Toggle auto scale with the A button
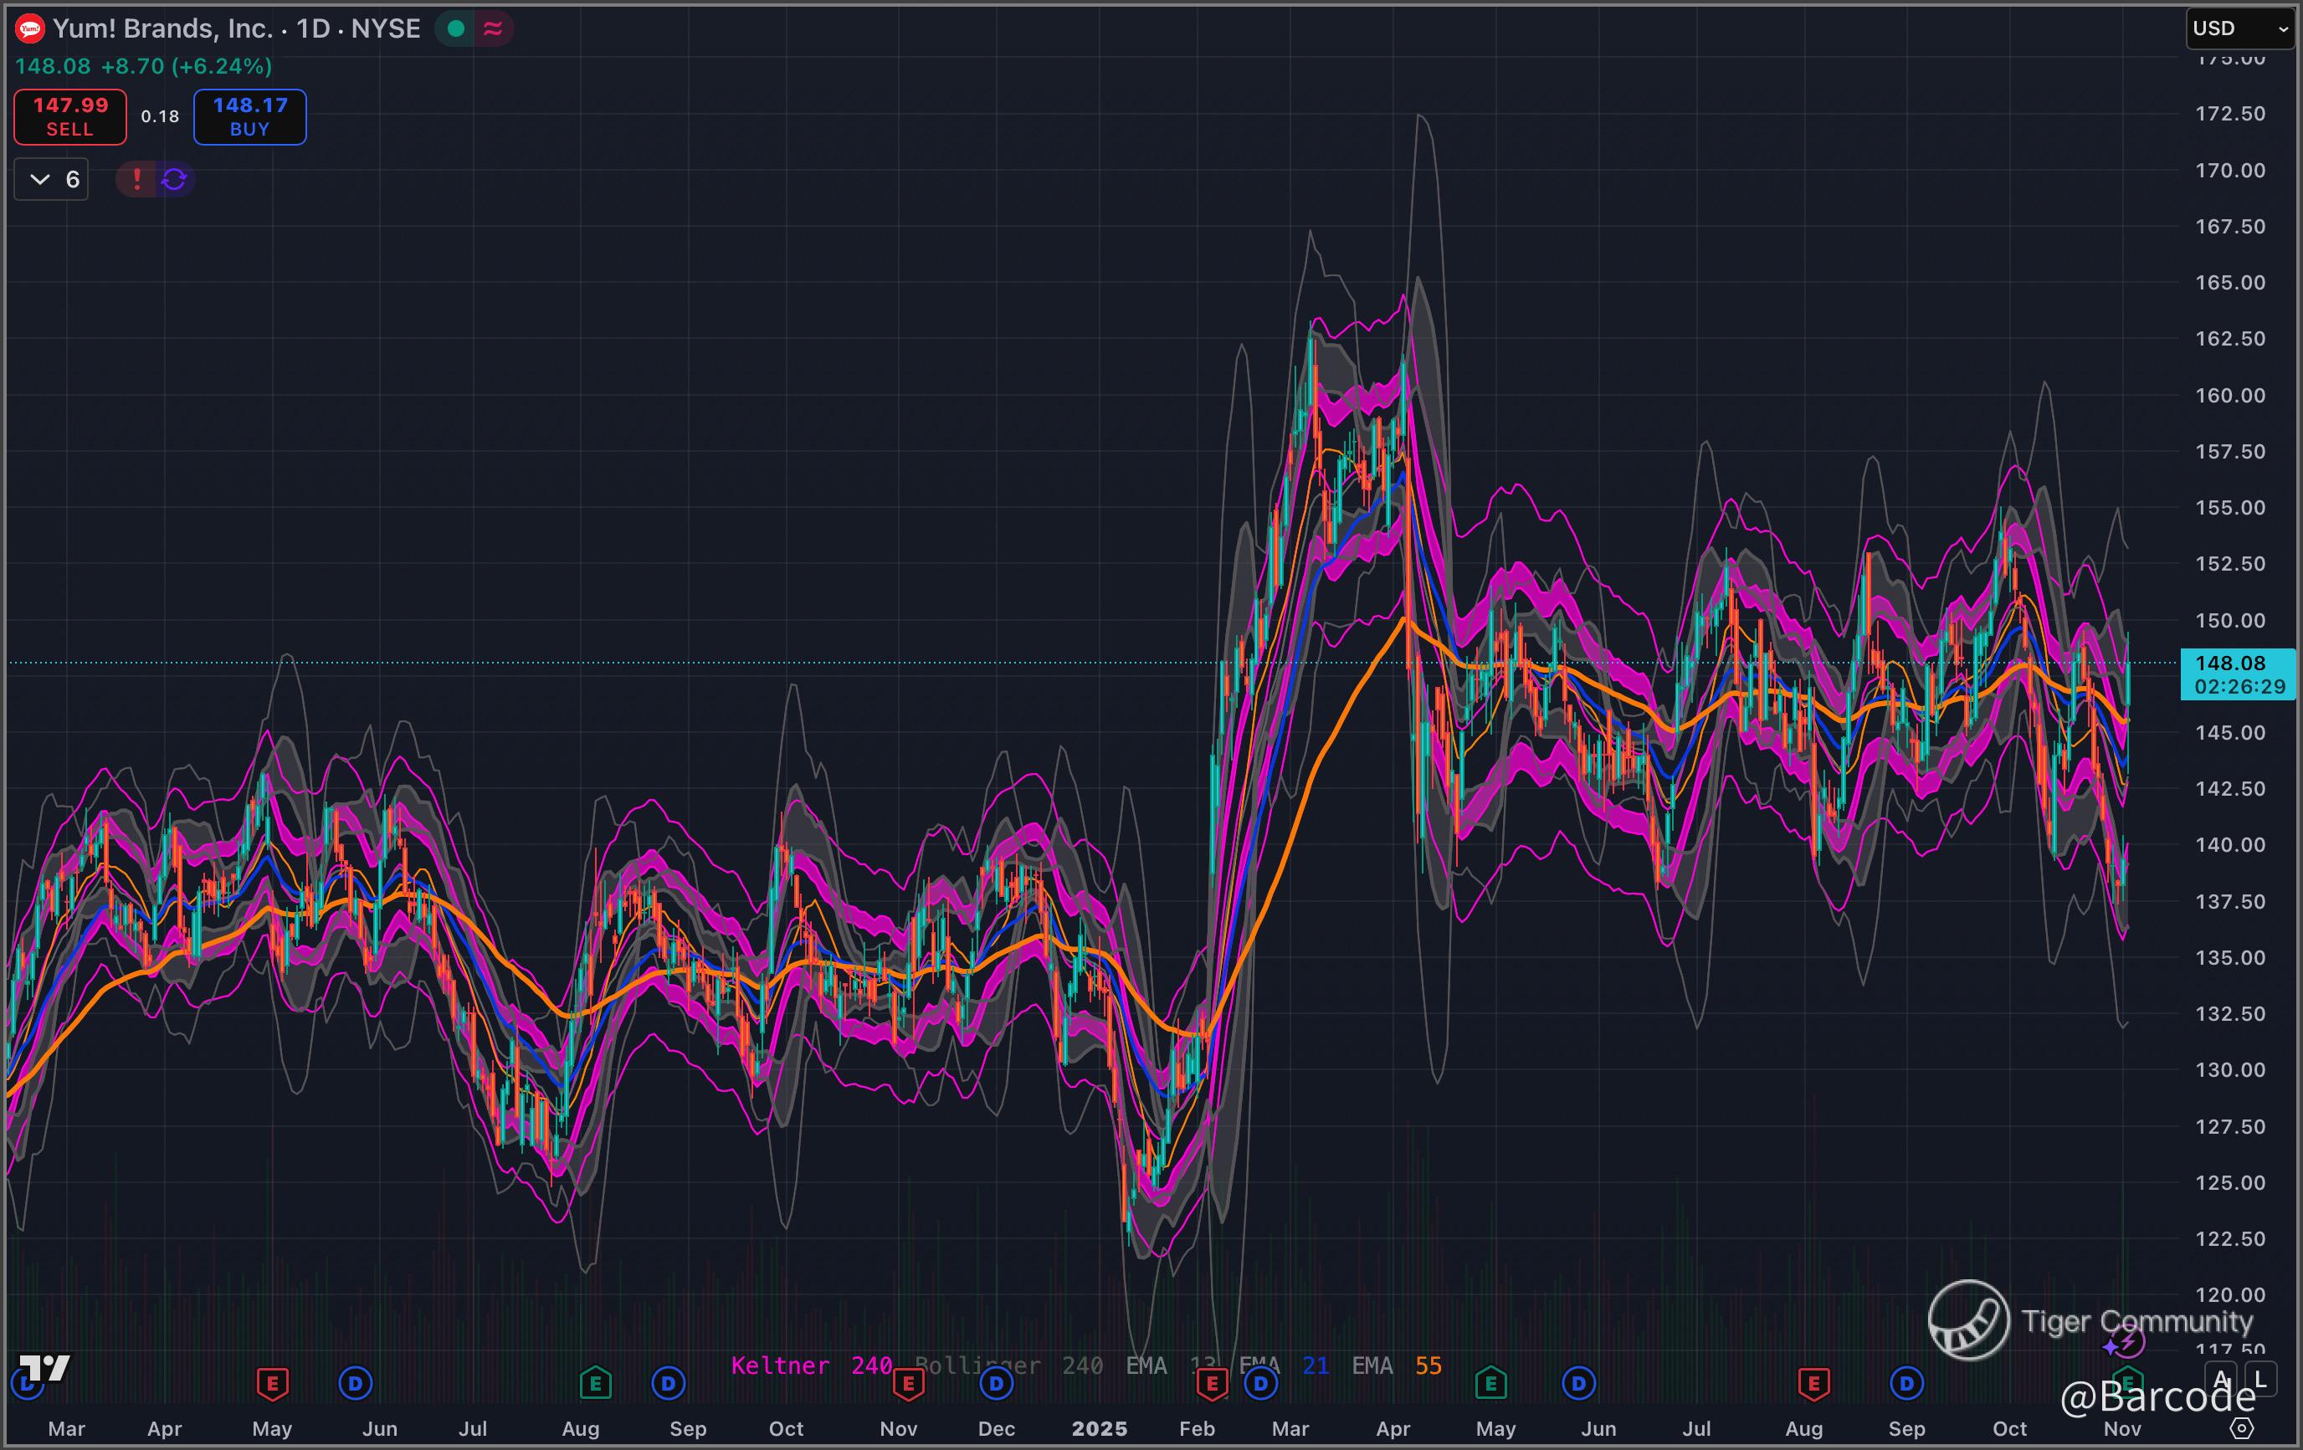Viewport: 2303px width, 1450px height. (x=2222, y=1379)
